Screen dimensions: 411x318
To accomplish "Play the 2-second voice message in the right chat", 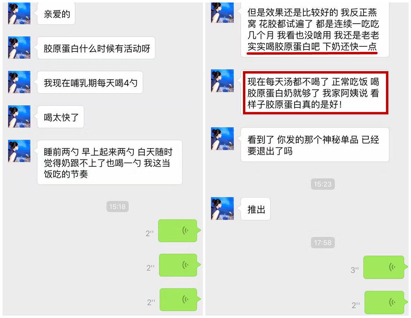I will (386, 302).
